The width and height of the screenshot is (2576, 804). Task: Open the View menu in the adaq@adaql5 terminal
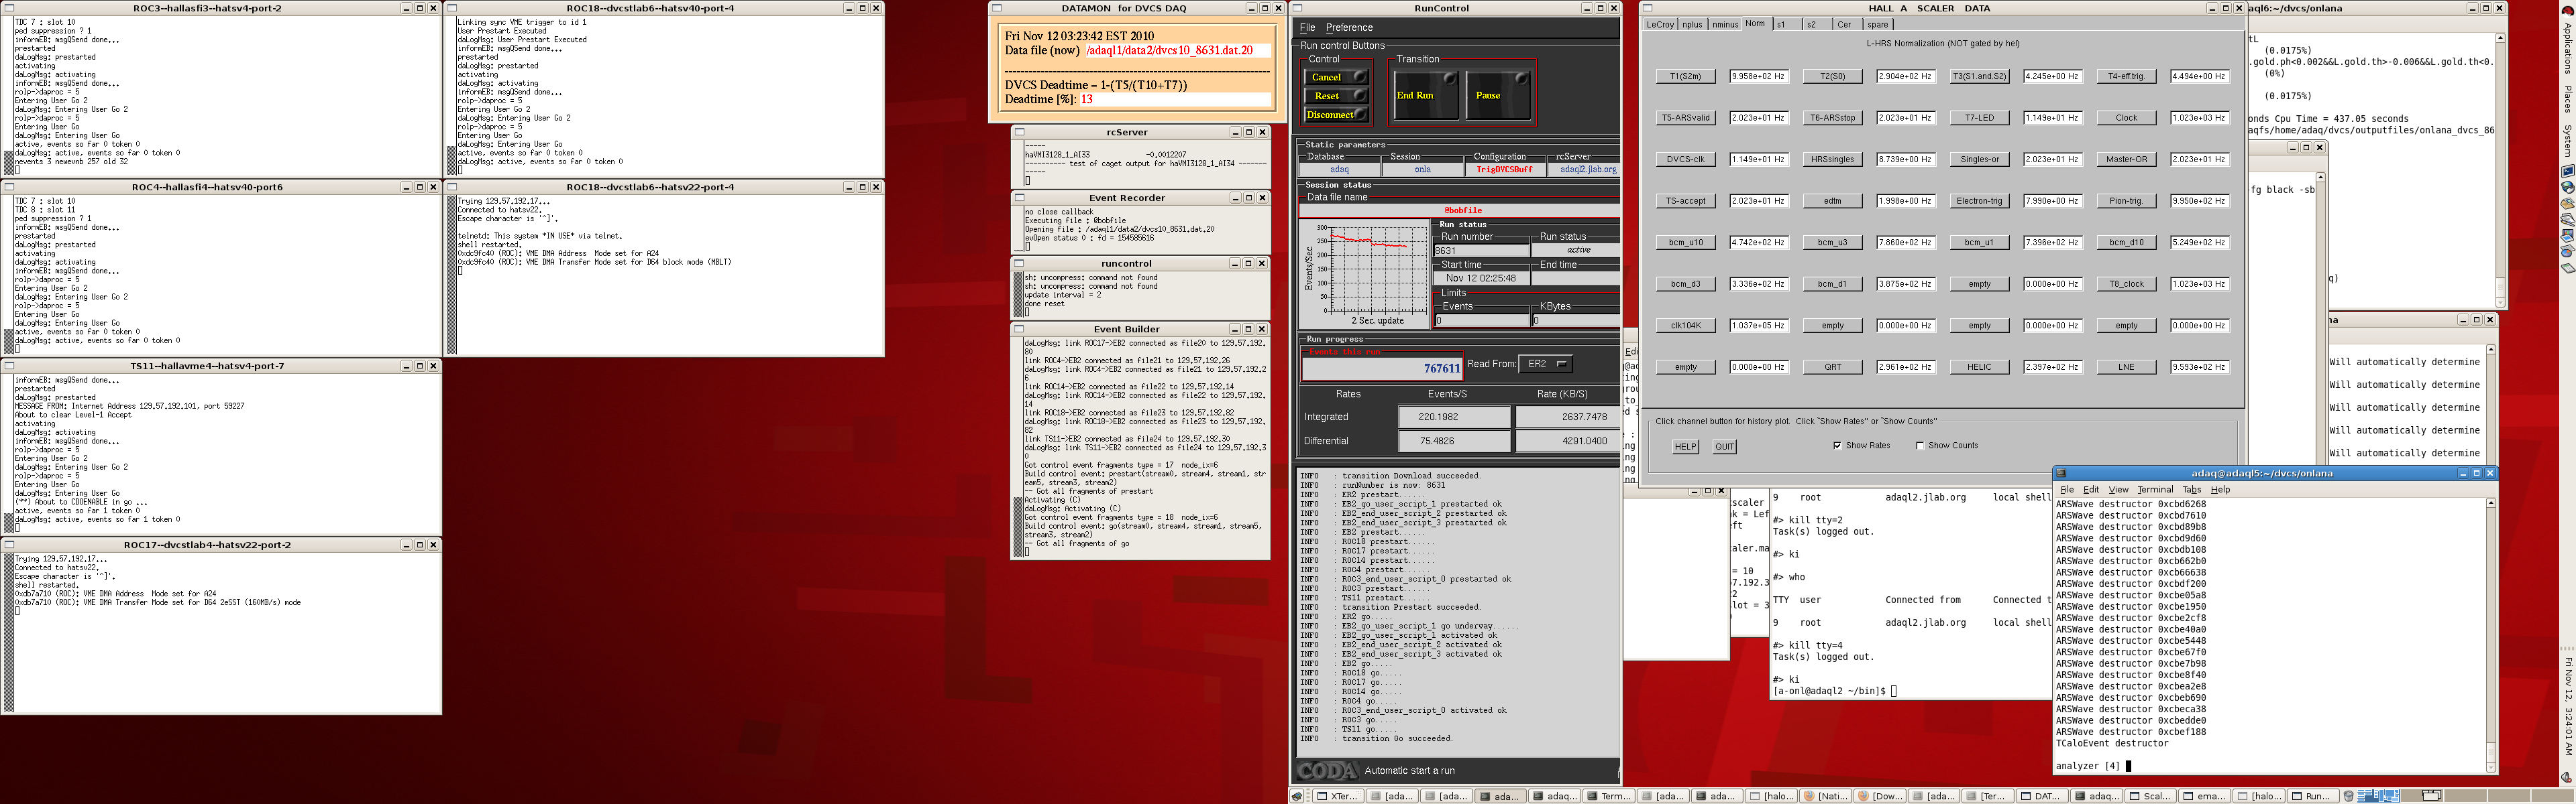pos(2118,489)
